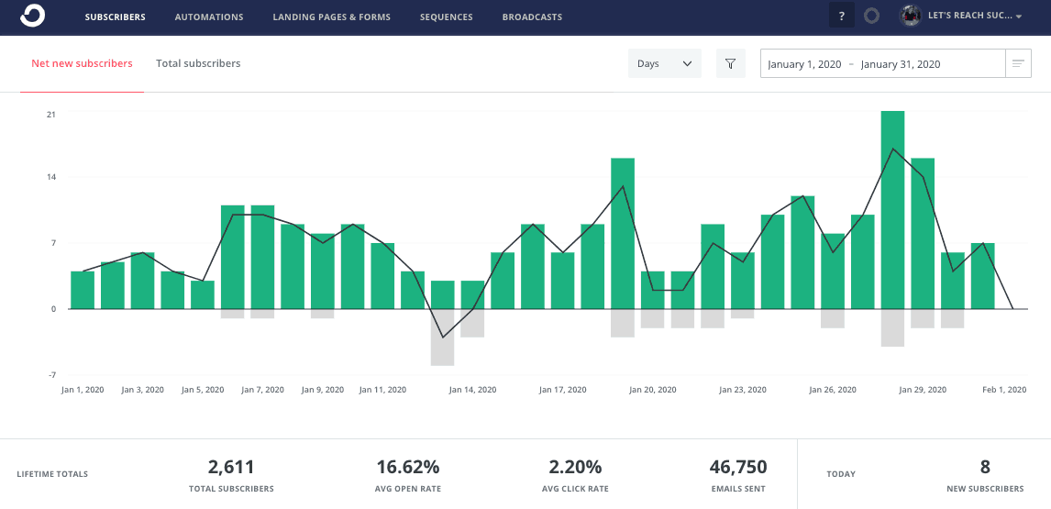The width and height of the screenshot is (1051, 509).
Task: Open the Broadcasts page
Action: 532,17
